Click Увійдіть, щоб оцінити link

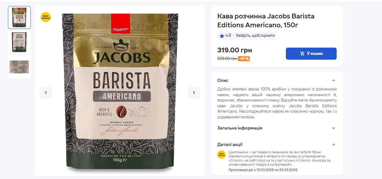[x=255, y=36]
